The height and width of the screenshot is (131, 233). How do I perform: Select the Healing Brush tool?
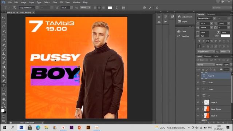tap(4, 45)
